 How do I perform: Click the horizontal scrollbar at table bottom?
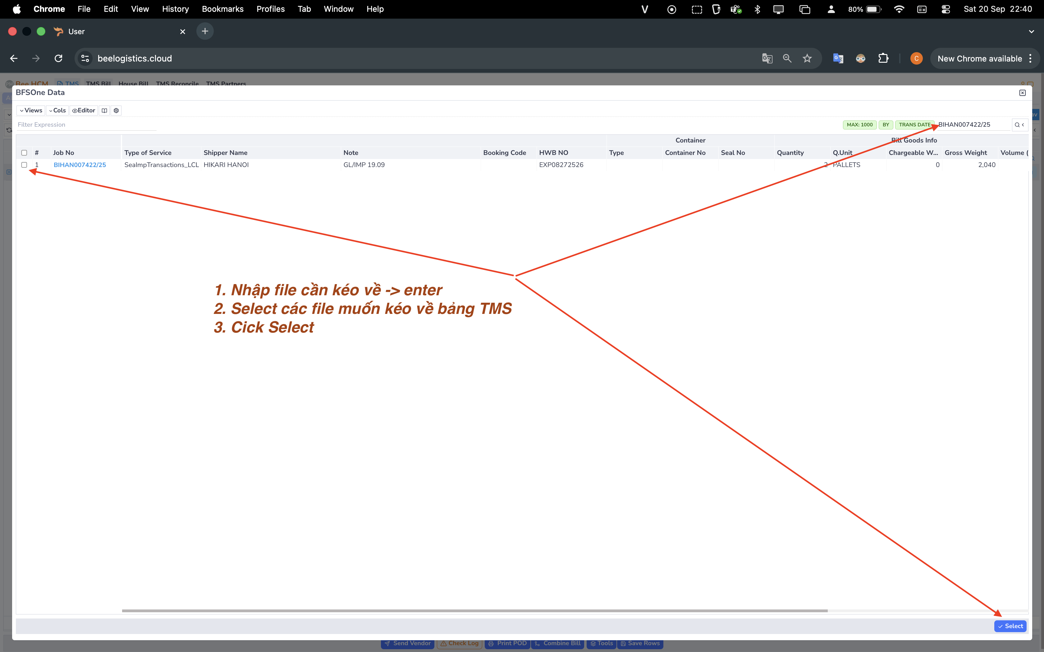[474, 611]
